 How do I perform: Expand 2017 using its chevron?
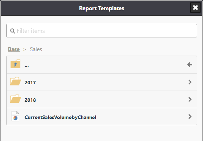[x=190, y=82]
